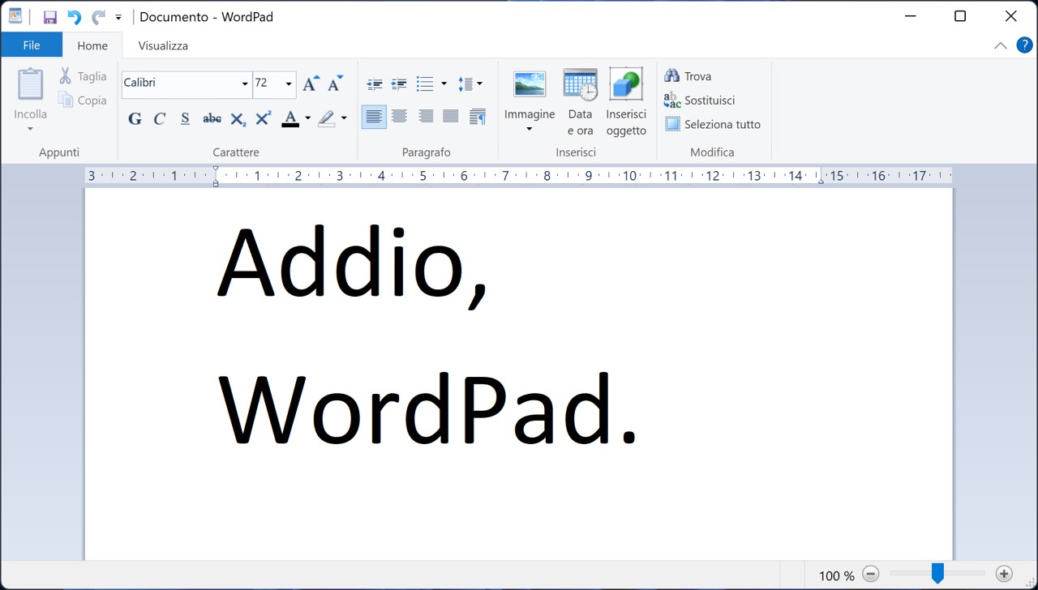The image size is (1038, 590).
Task: Click the zoom in plus button
Action: pos(1004,574)
